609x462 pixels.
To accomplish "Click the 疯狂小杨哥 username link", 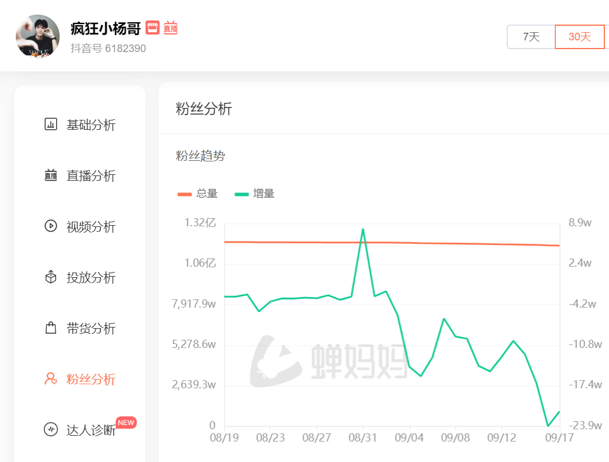I will click(x=106, y=28).
